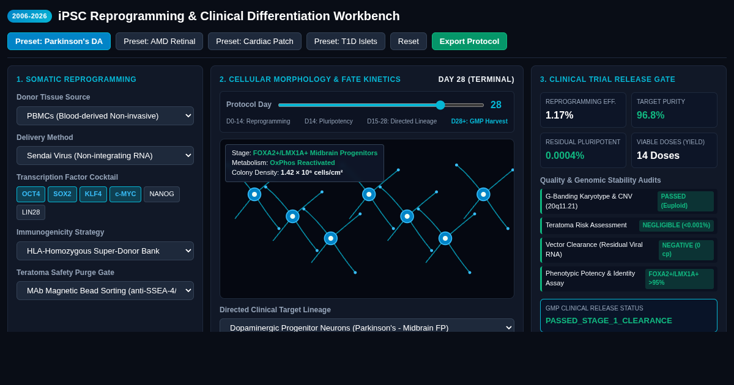Click the Somatic Reprogramming panel heading

click(x=76, y=79)
